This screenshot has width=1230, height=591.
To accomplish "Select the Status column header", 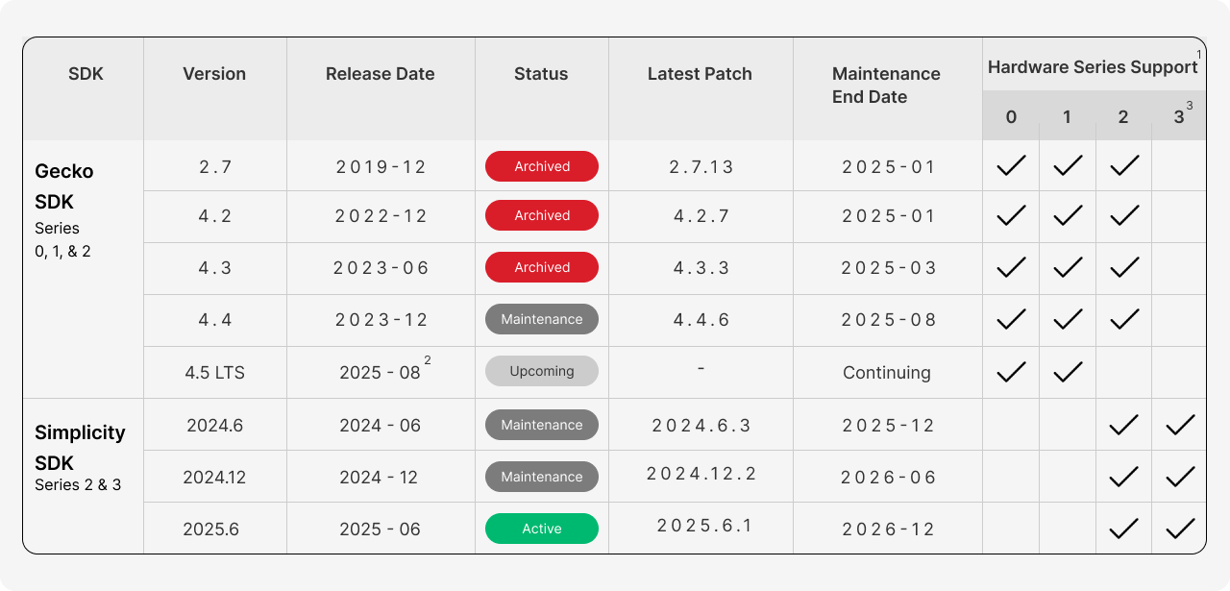I will tap(541, 74).
